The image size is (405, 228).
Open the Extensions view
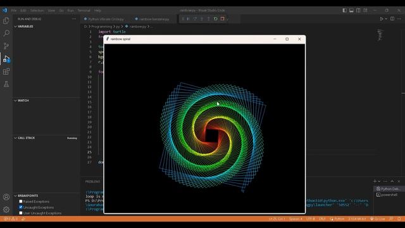click(6, 72)
